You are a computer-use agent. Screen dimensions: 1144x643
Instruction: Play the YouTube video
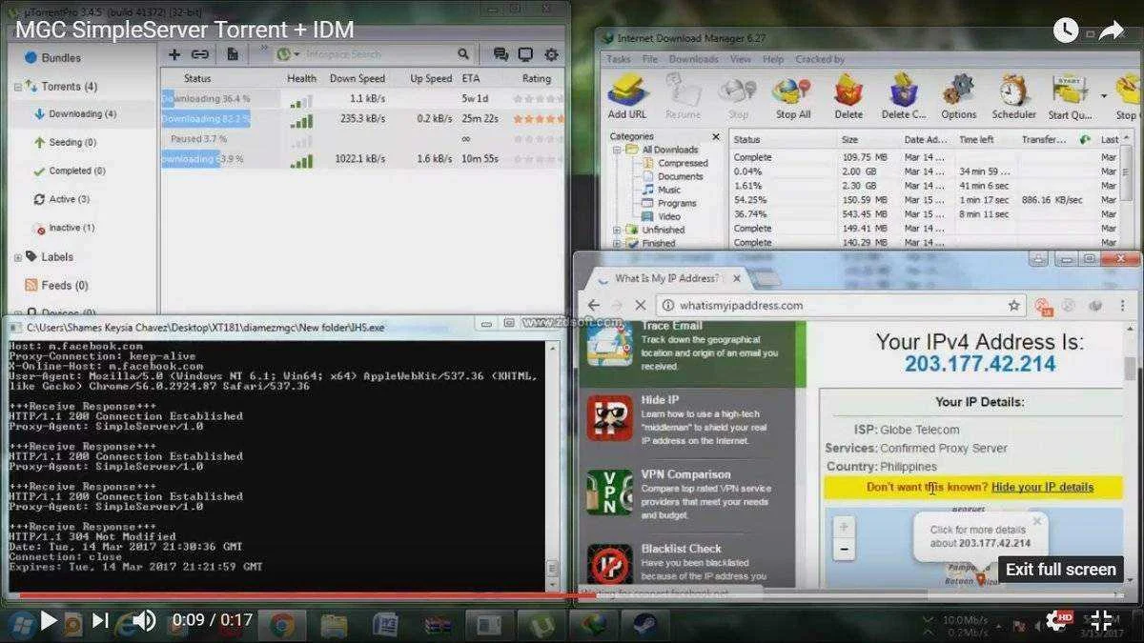(48, 620)
